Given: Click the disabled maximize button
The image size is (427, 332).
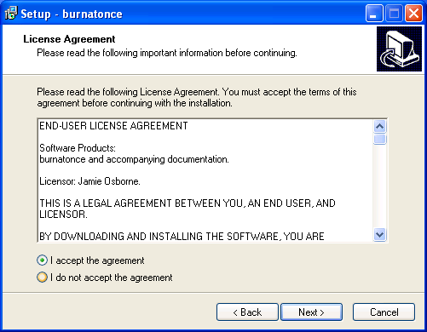Looking at the screenshot, I should 394,14.
